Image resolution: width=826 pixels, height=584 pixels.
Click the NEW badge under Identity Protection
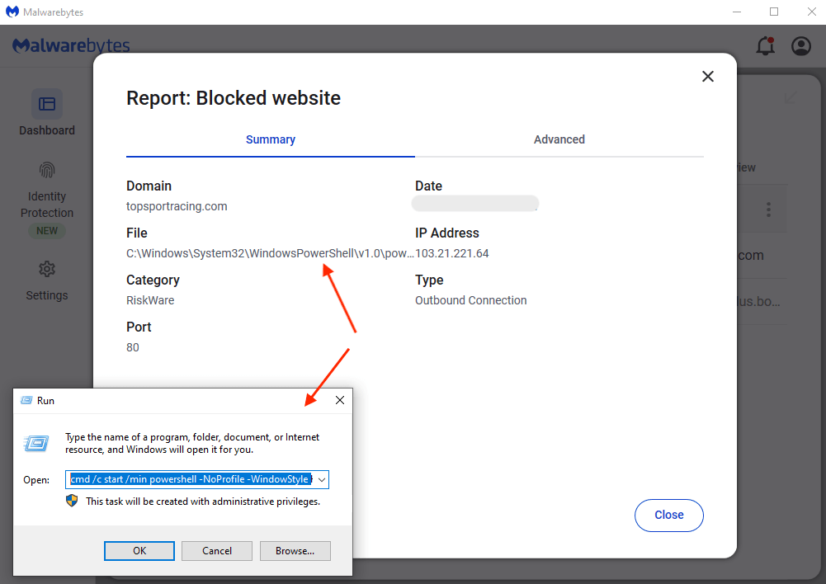click(x=47, y=231)
